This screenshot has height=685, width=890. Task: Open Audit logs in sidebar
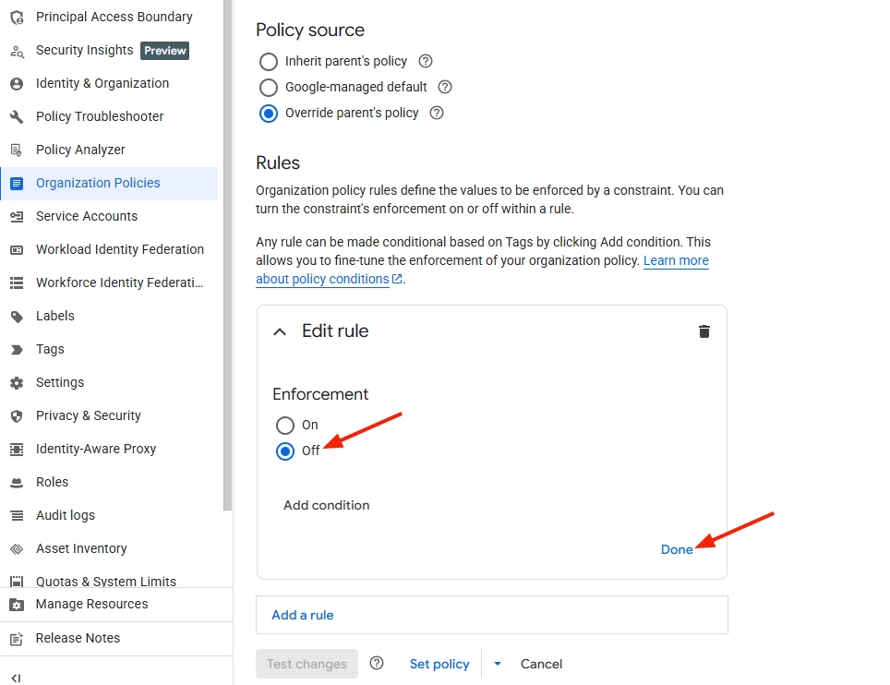[66, 515]
